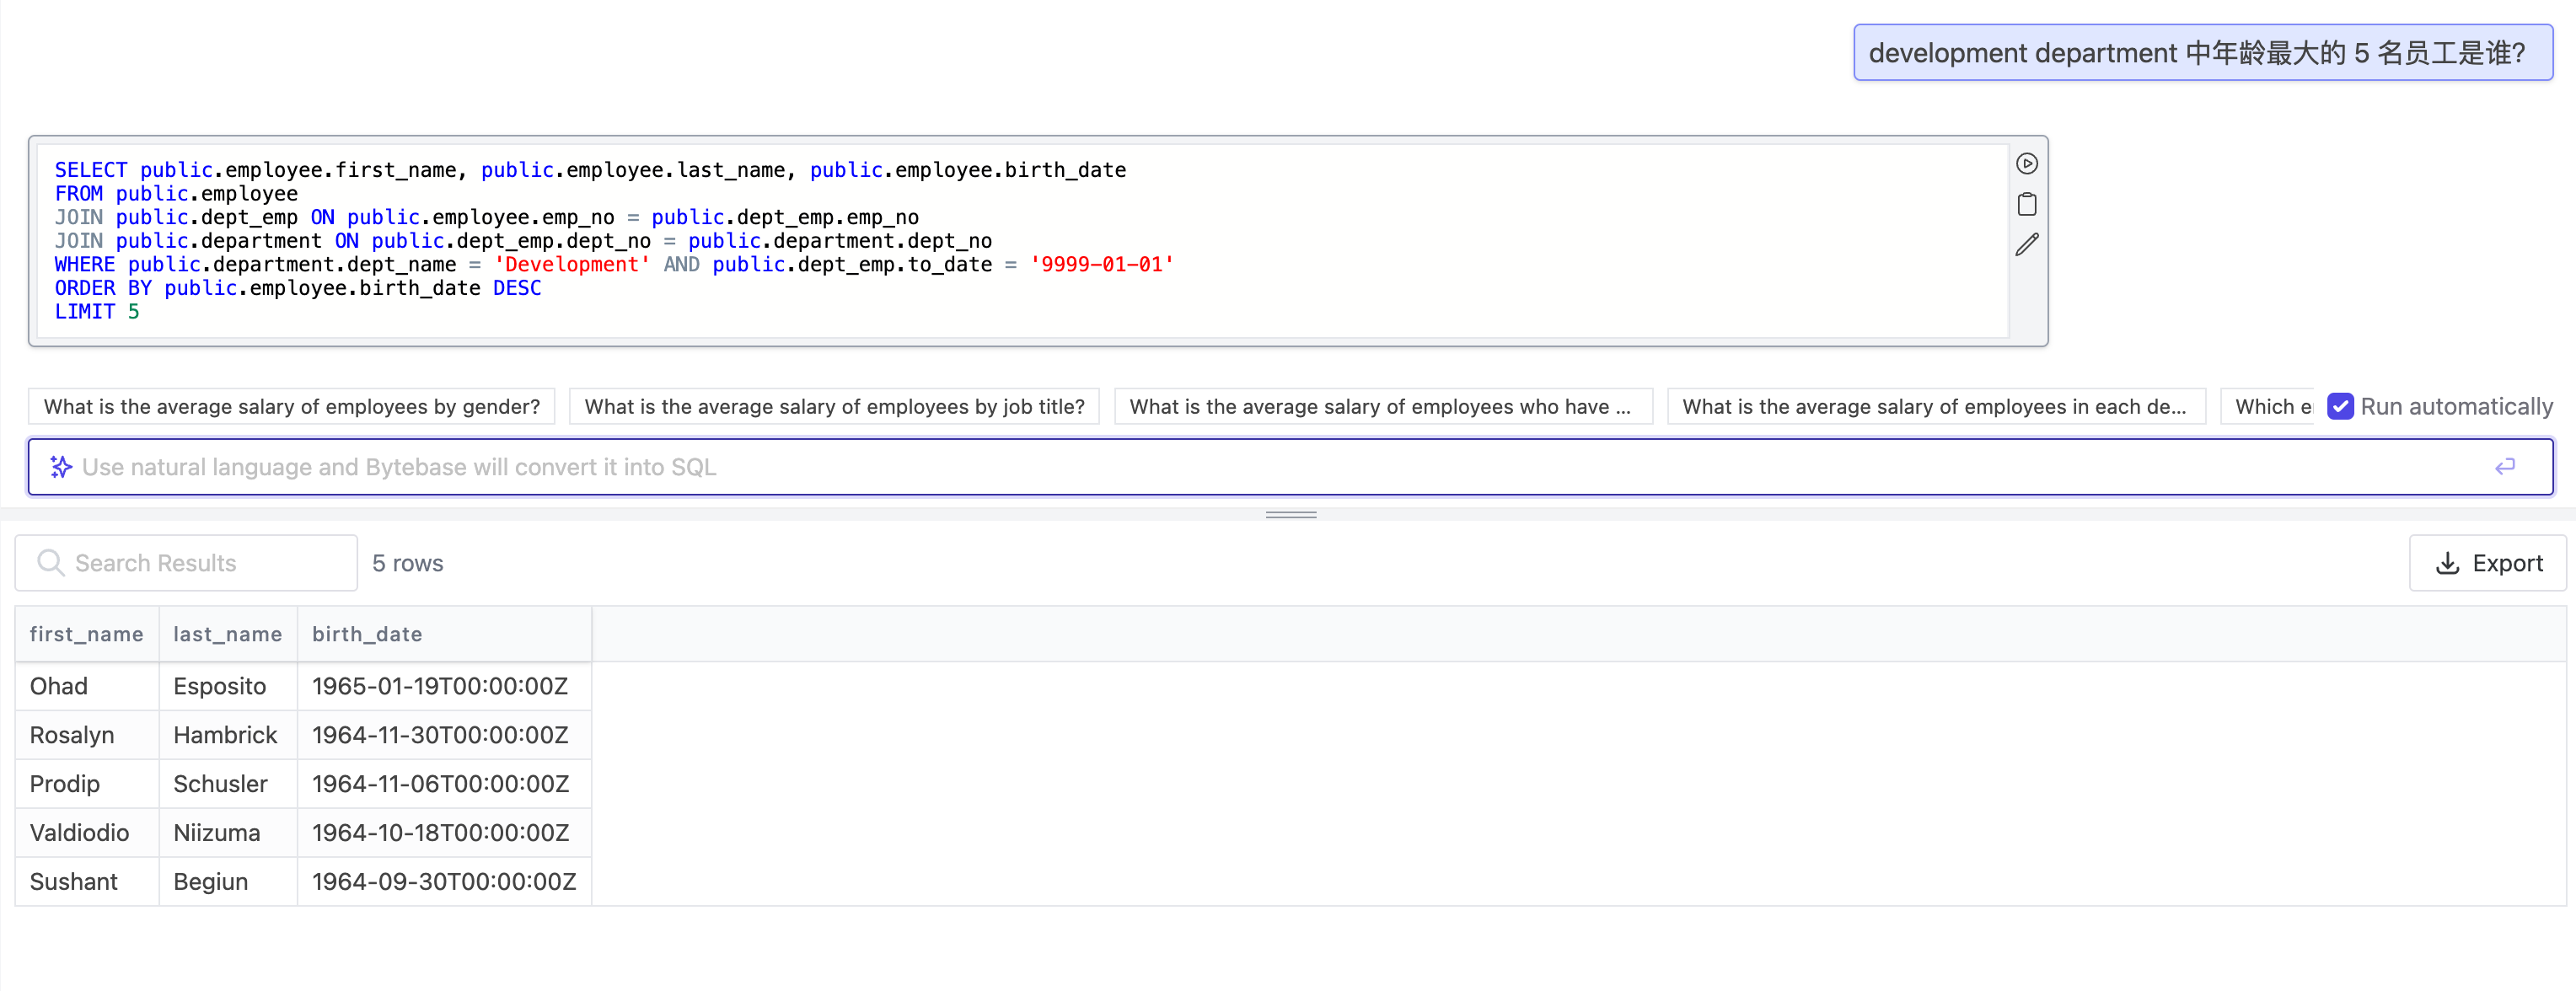Run the generated SQL query

click(x=2026, y=164)
